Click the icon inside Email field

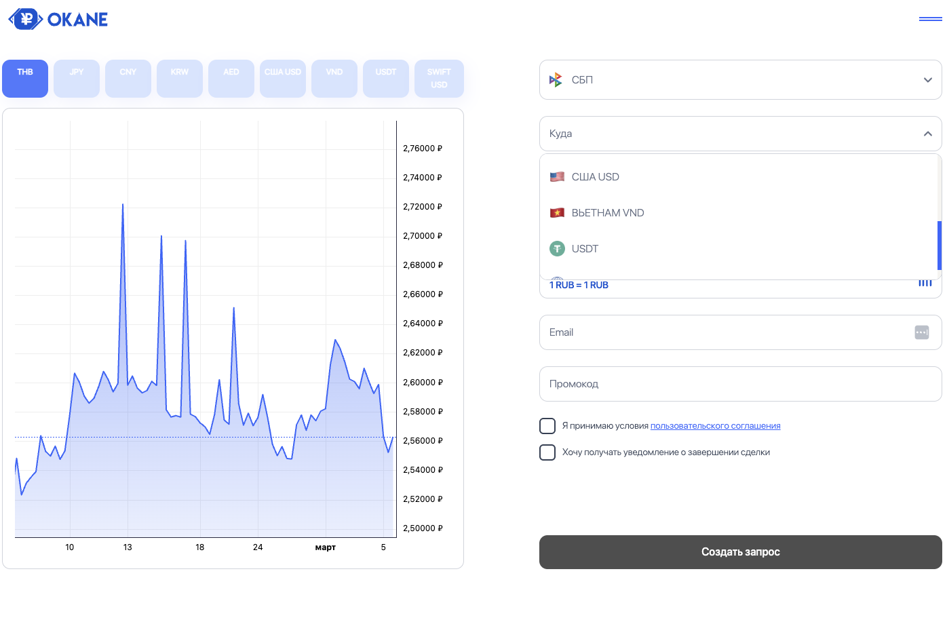coord(921,332)
